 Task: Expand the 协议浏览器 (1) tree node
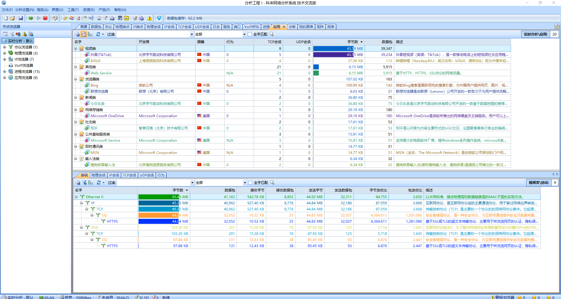click(x=4, y=47)
